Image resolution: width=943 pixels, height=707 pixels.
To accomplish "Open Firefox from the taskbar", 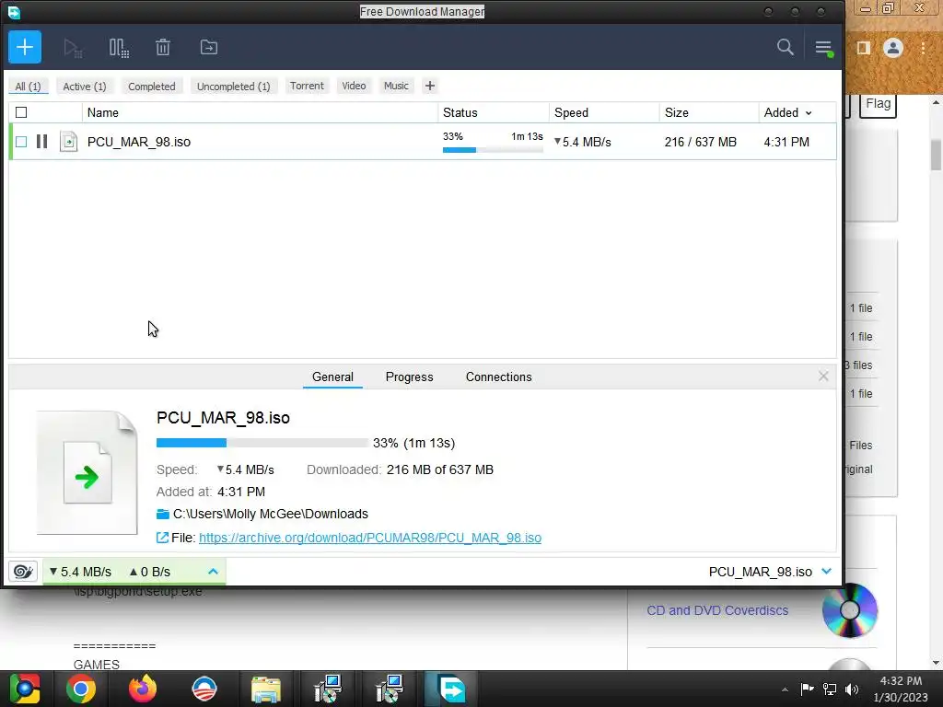I will tap(143, 689).
